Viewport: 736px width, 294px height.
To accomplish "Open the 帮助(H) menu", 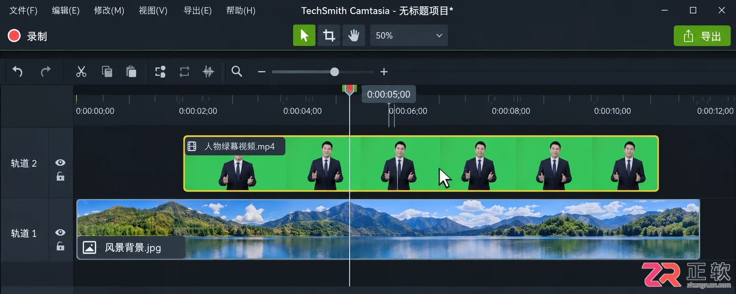I will (241, 11).
